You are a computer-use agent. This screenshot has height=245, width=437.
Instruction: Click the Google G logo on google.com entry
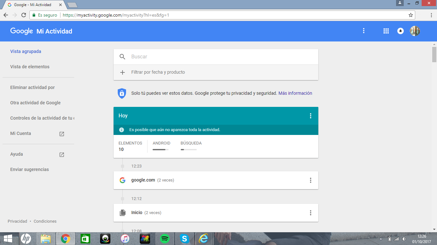tap(122, 180)
